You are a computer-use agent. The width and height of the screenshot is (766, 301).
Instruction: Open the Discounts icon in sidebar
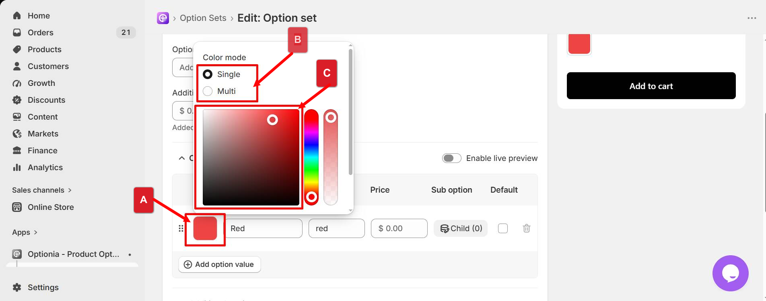tap(17, 100)
